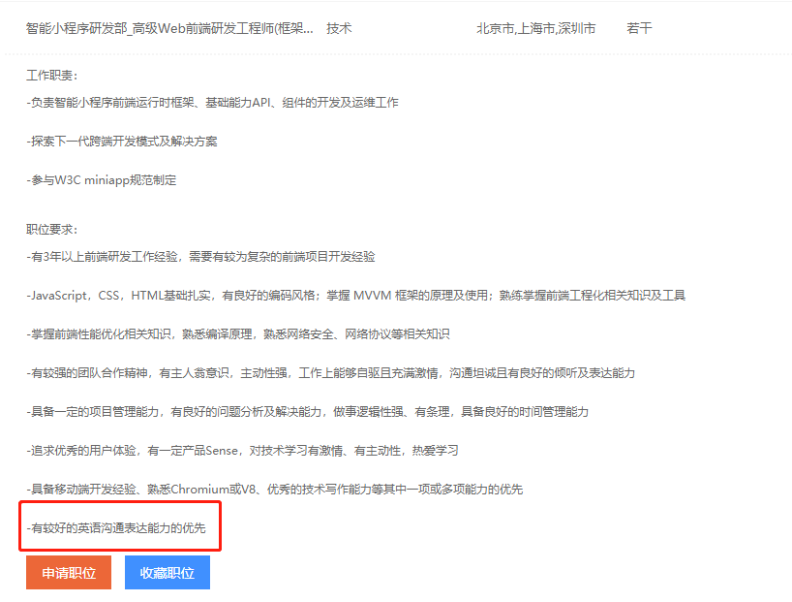Click the 工作职责: heading

(52, 76)
